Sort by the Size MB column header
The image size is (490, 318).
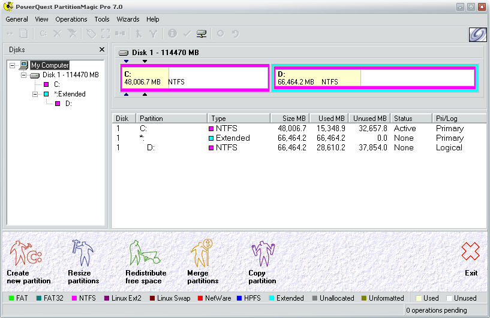[x=290, y=119]
